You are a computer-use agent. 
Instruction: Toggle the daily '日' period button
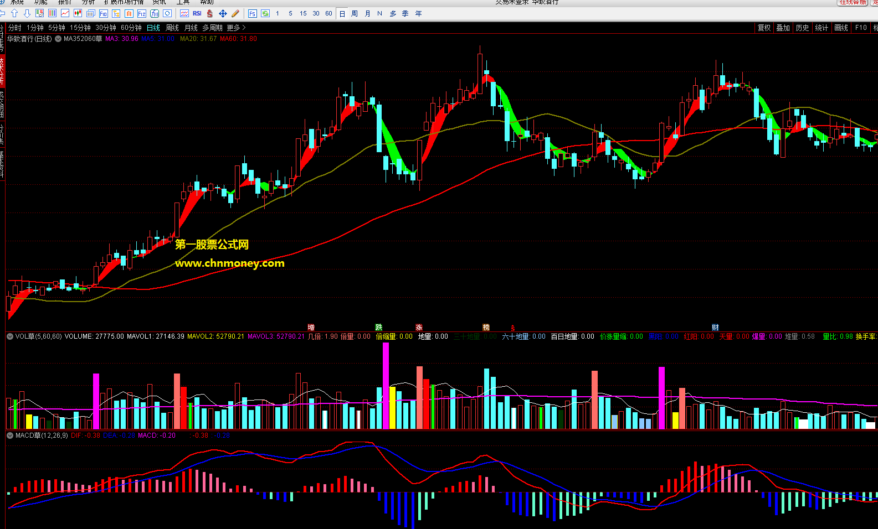tap(342, 13)
